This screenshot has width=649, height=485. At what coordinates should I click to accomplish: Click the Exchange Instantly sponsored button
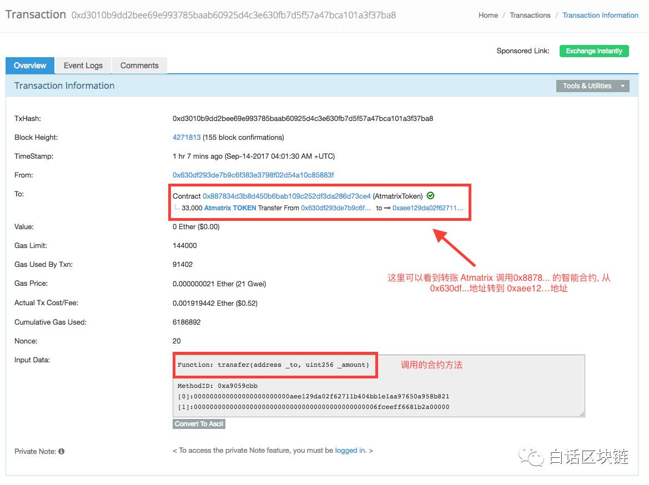tap(594, 51)
